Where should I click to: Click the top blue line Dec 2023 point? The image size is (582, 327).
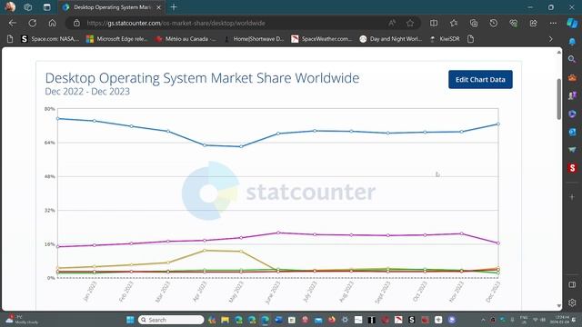[498, 124]
